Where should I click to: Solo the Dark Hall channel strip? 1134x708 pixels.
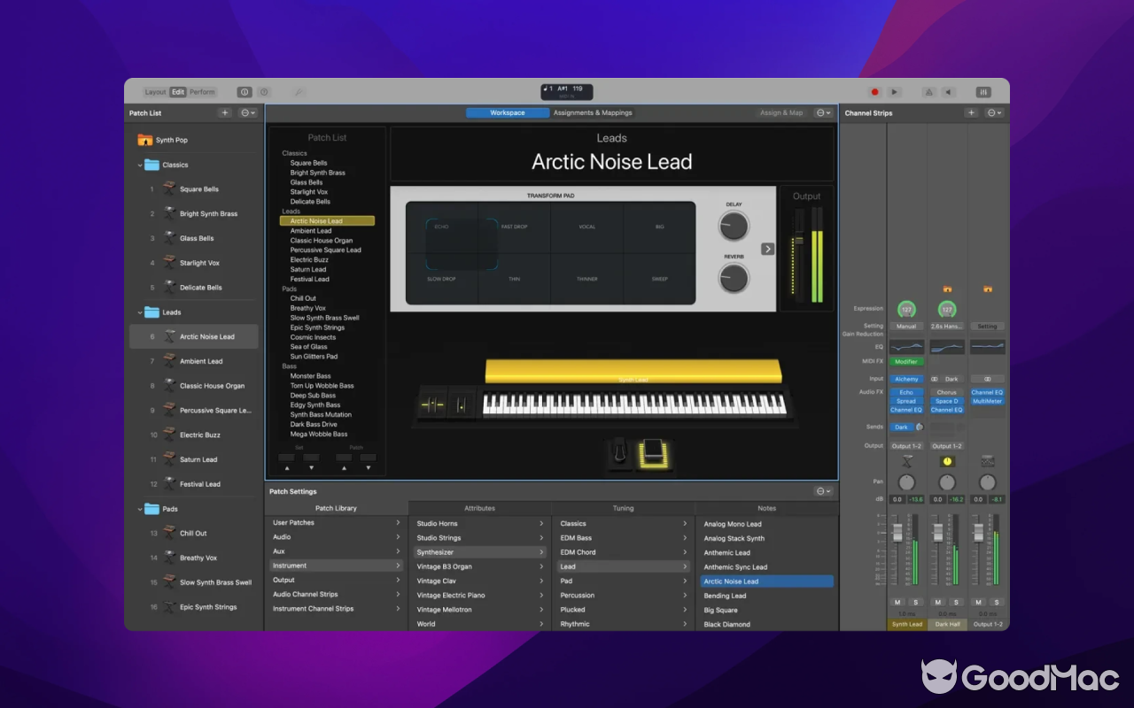pos(957,602)
